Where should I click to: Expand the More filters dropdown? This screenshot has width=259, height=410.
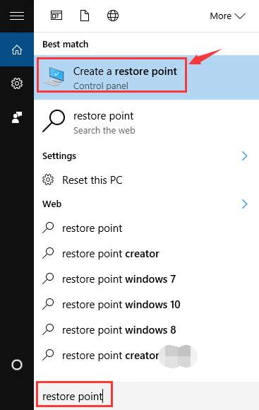(x=227, y=16)
